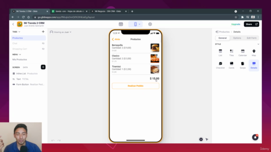Select Form Button Realizar Pedido component
This screenshot has height=152, width=271.
point(28,84)
